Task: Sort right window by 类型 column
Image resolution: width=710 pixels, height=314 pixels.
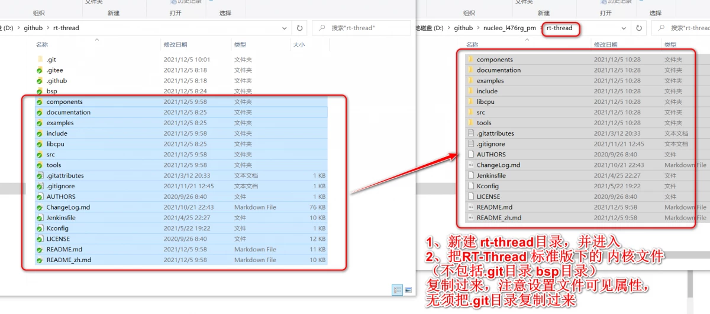Action: click(x=670, y=45)
